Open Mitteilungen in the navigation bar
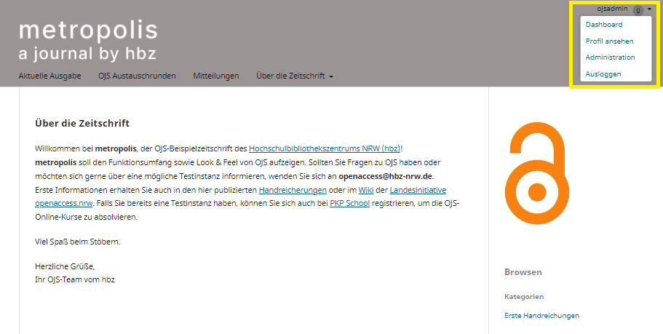The image size is (663, 334). (216, 76)
